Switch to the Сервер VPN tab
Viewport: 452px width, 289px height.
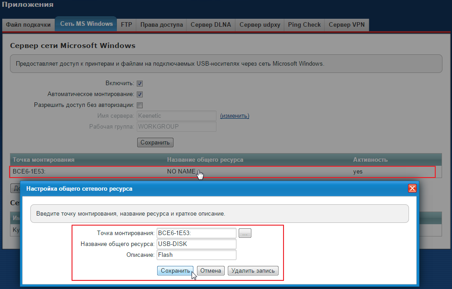(346, 25)
